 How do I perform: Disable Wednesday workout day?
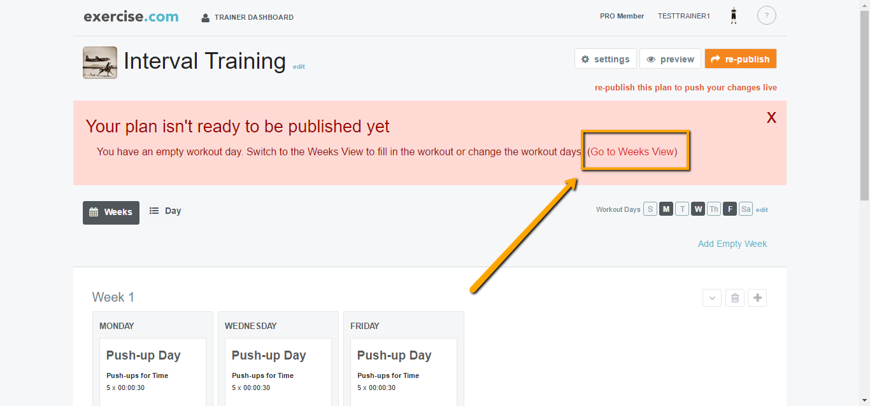698,209
